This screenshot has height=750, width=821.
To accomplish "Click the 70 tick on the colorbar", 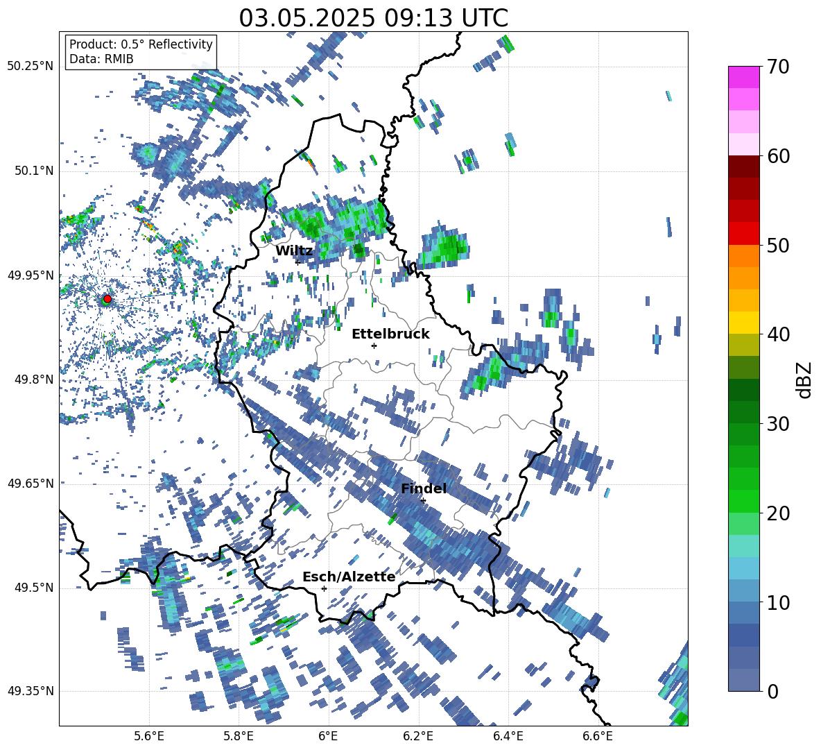I will pos(777,67).
